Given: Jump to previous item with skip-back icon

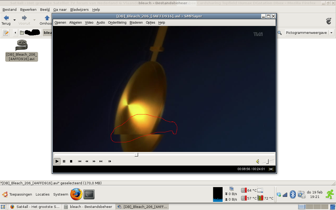Looking at the screenshot, I should [x=80, y=161].
